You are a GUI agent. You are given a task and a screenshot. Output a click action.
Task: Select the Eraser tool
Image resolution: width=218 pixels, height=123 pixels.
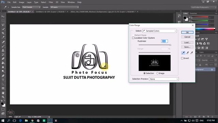click(3, 58)
